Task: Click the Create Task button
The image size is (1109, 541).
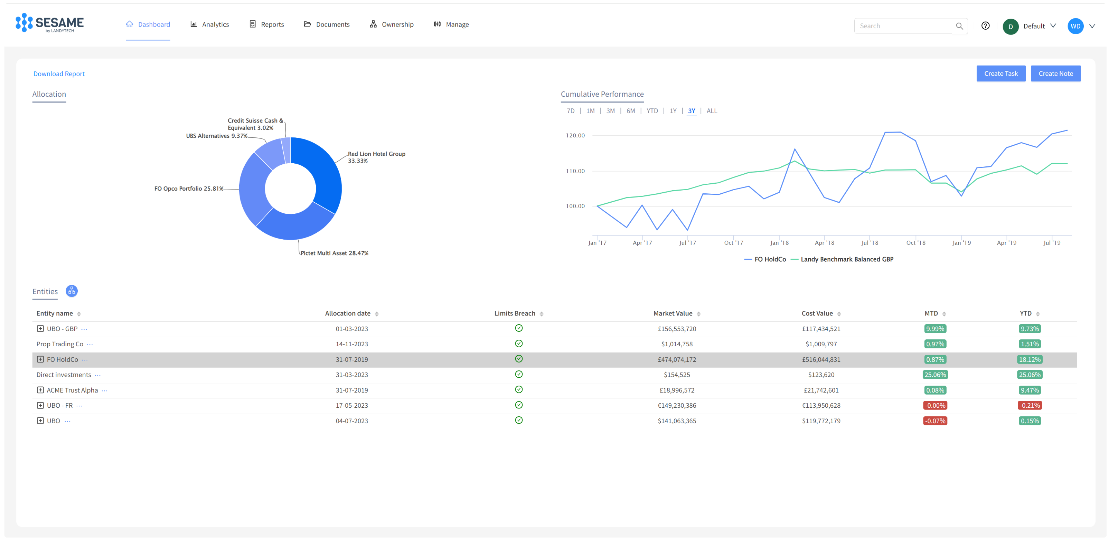Action: click(x=1001, y=74)
